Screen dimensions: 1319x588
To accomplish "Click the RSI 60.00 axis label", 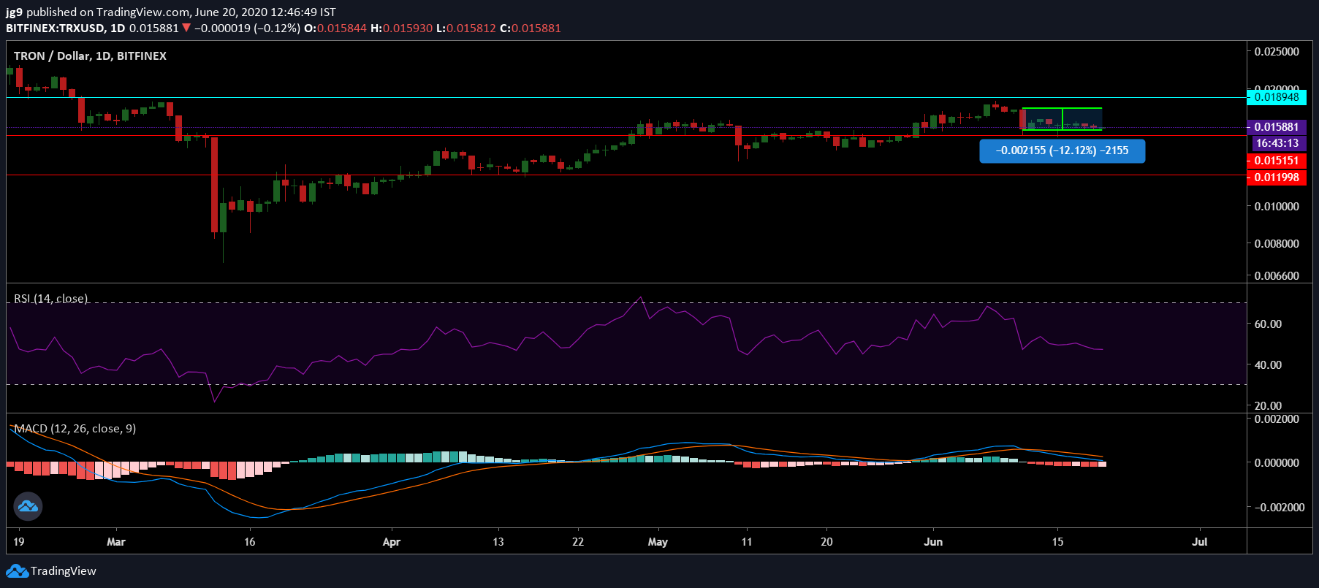I will [1268, 324].
